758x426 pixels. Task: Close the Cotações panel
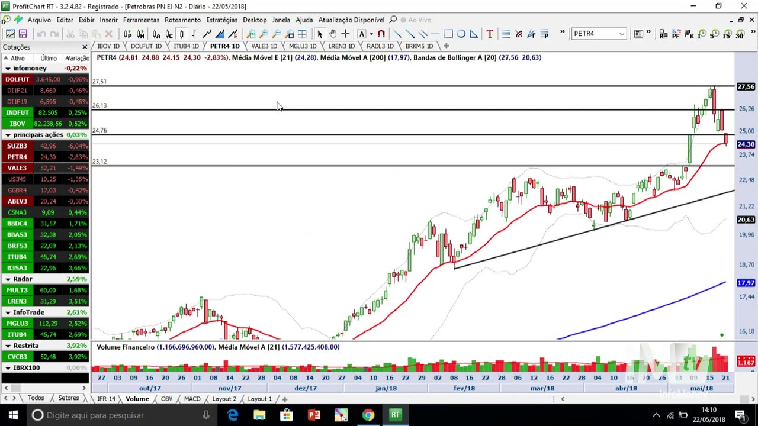click(85, 47)
